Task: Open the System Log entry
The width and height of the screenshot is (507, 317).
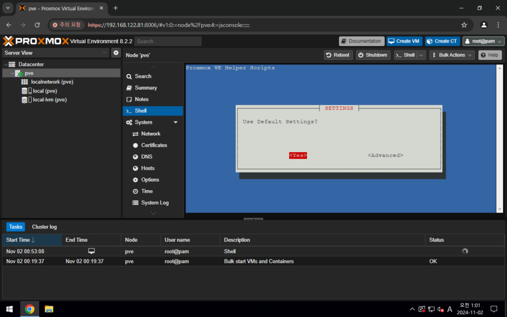Action: coord(154,203)
